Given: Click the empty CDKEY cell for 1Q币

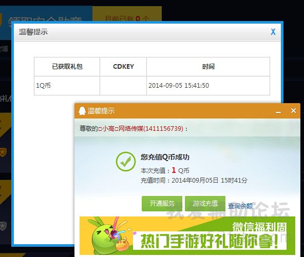Looking at the screenshot, I should [123, 86].
